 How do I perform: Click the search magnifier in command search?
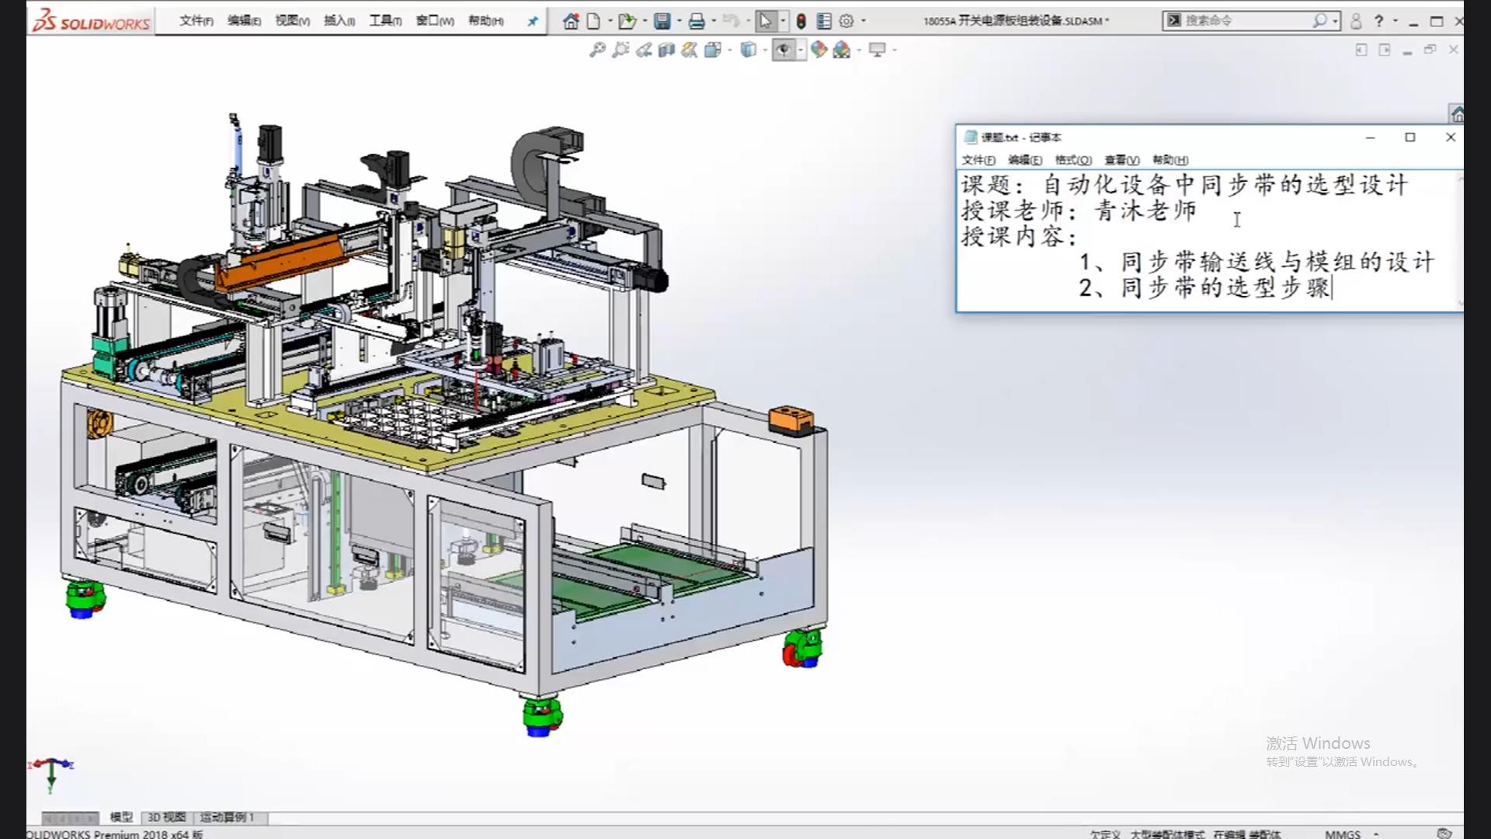click(1319, 21)
